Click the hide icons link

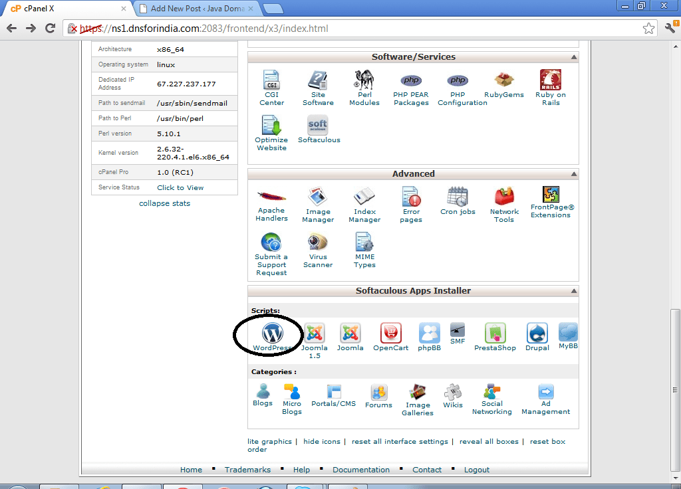pos(322,441)
